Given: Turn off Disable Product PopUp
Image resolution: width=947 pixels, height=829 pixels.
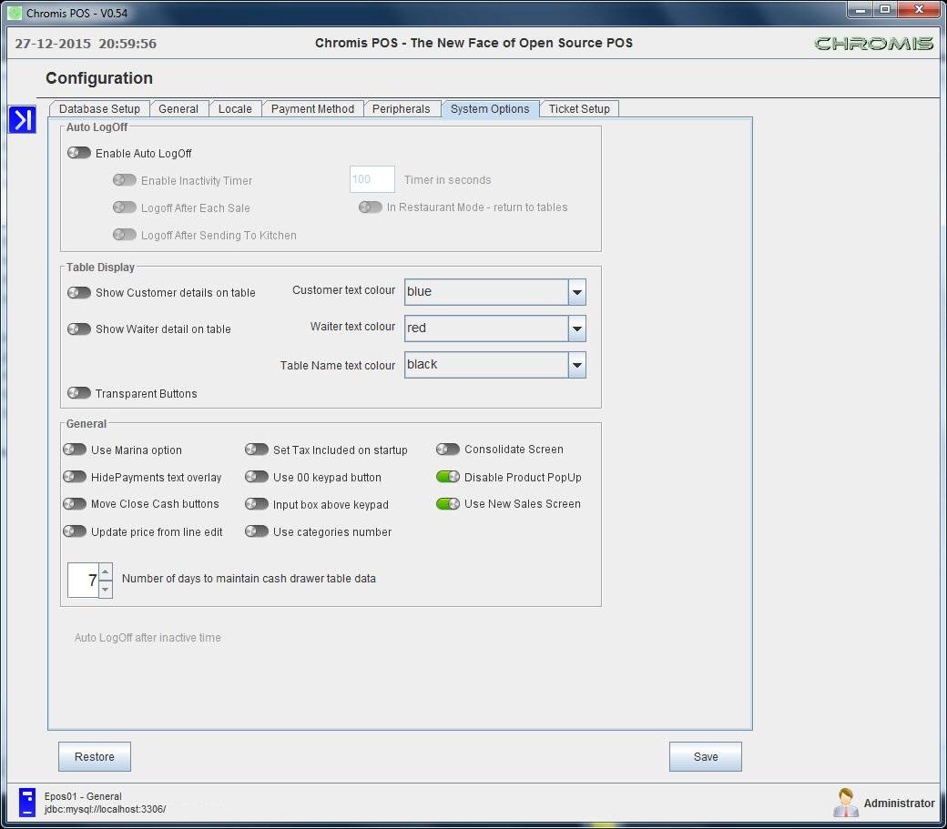Looking at the screenshot, I should [x=448, y=477].
